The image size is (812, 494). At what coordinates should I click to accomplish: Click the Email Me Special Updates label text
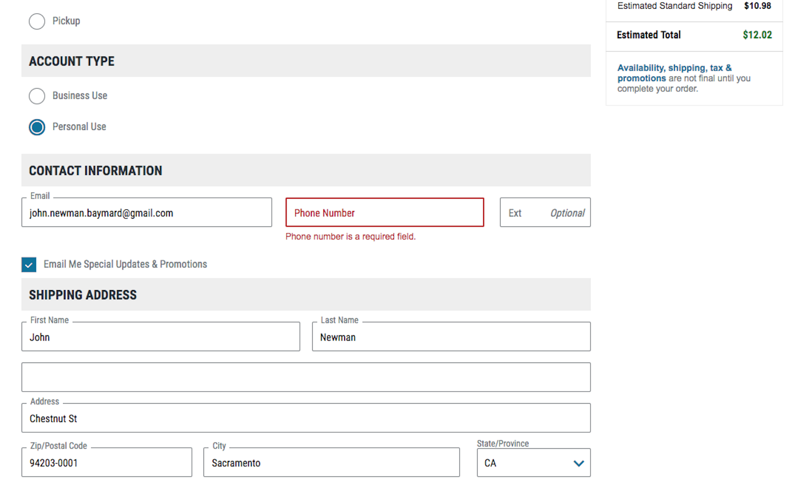click(x=125, y=264)
